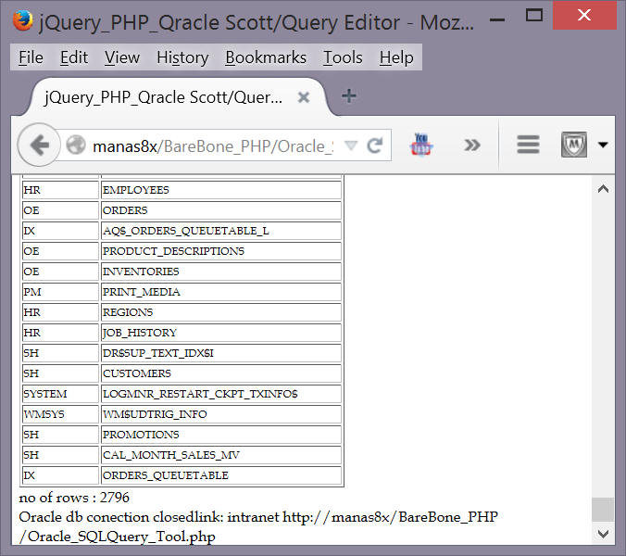Viewport: 626px width, 556px height.
Task: Click the Firefox logo in title bar
Action: (22, 20)
